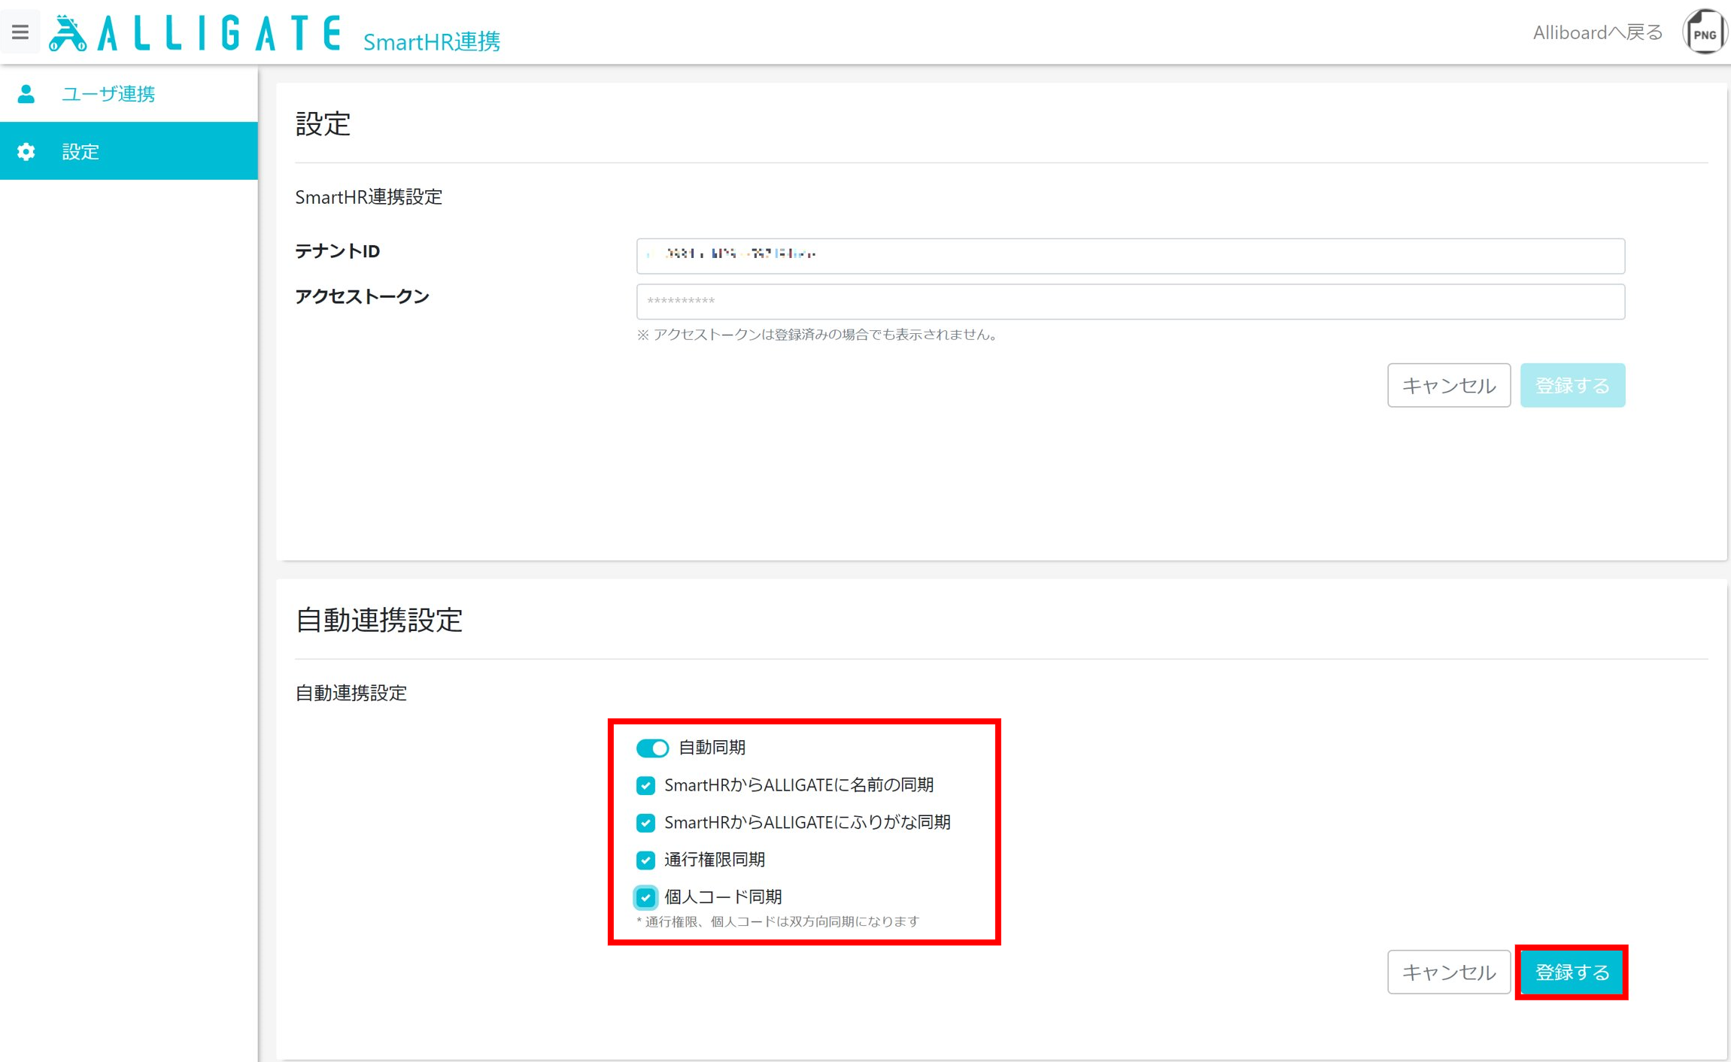Focus the アクセストークン input field
The image size is (1731, 1062).
coord(1130,302)
